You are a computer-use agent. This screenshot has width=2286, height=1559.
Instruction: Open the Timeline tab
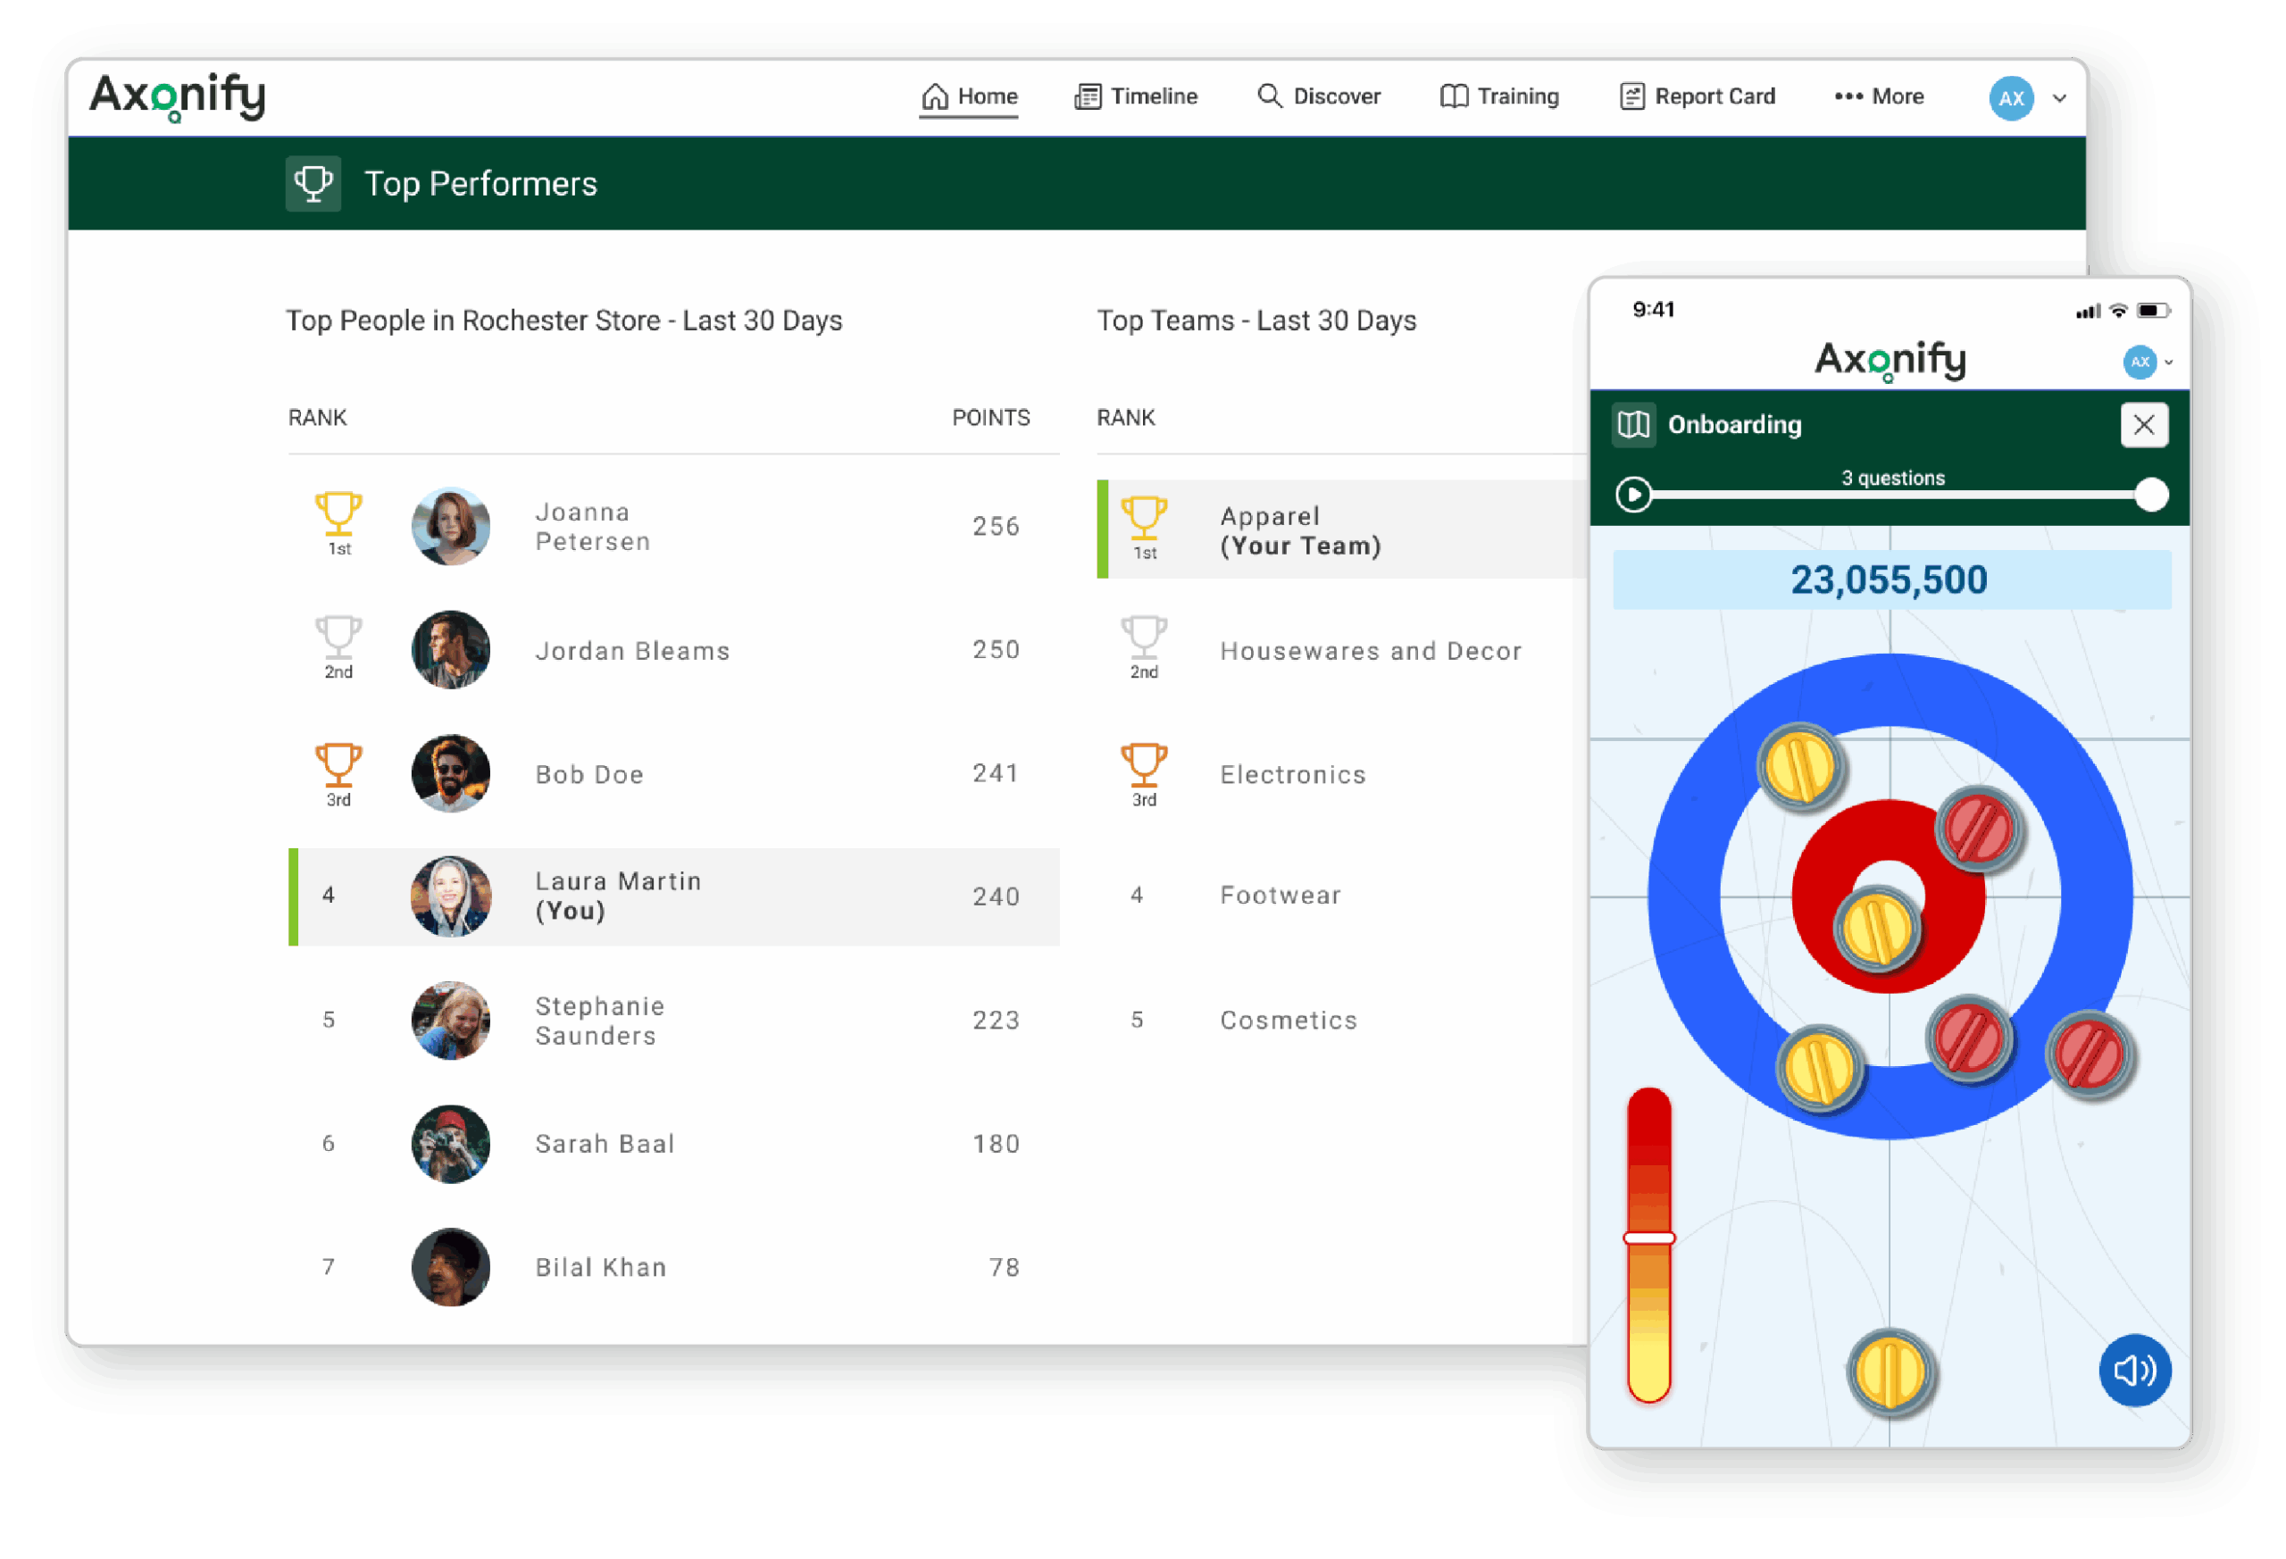click(1135, 96)
